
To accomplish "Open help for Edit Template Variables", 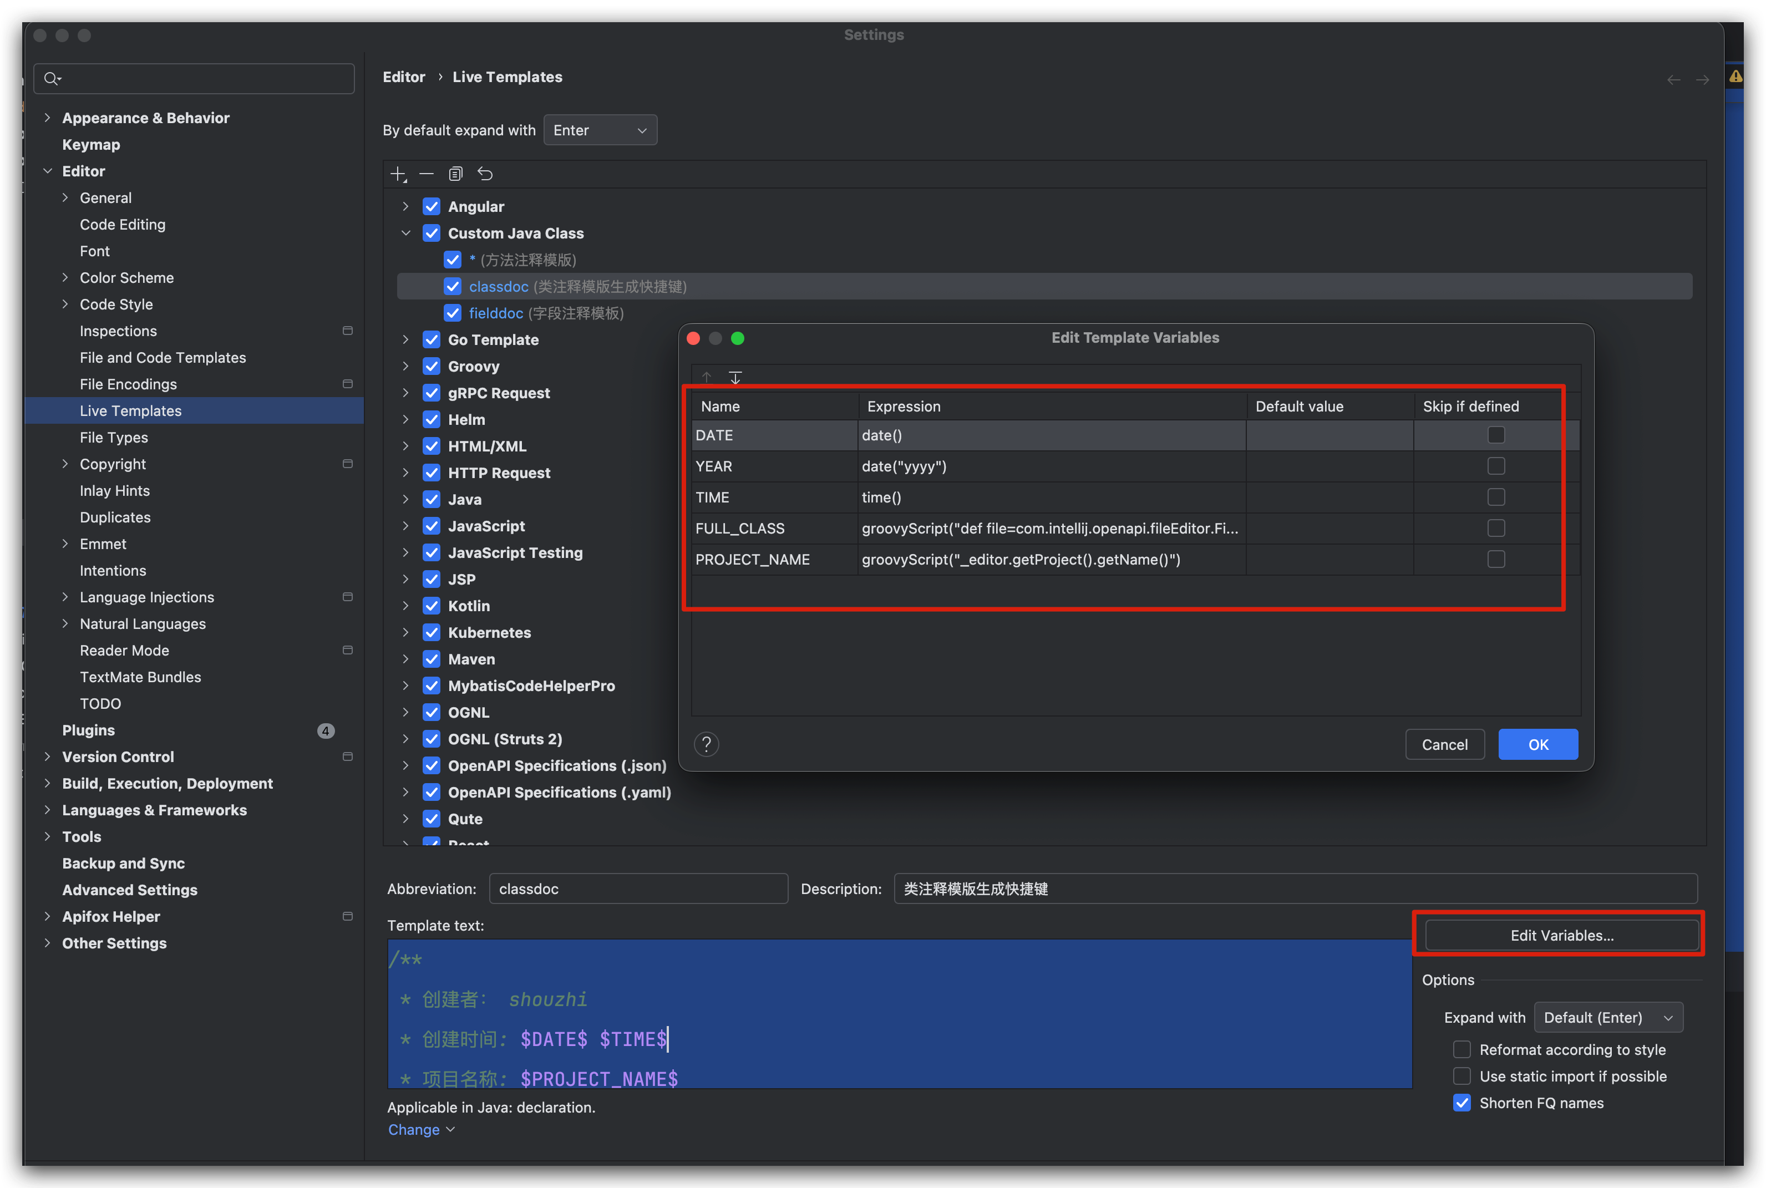I will (706, 745).
